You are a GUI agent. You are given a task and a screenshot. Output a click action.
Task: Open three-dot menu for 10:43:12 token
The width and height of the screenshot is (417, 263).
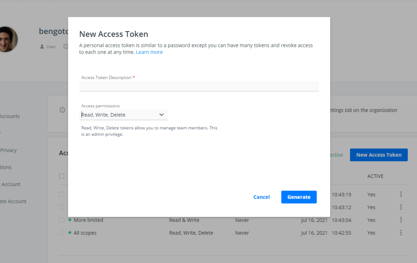(x=401, y=207)
